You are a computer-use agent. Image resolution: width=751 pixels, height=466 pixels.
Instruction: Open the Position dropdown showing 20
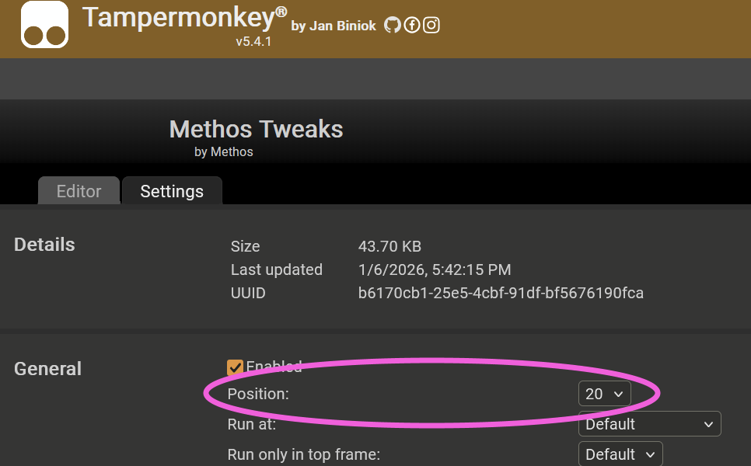(x=604, y=394)
